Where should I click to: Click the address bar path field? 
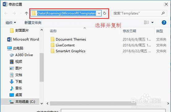66,13
